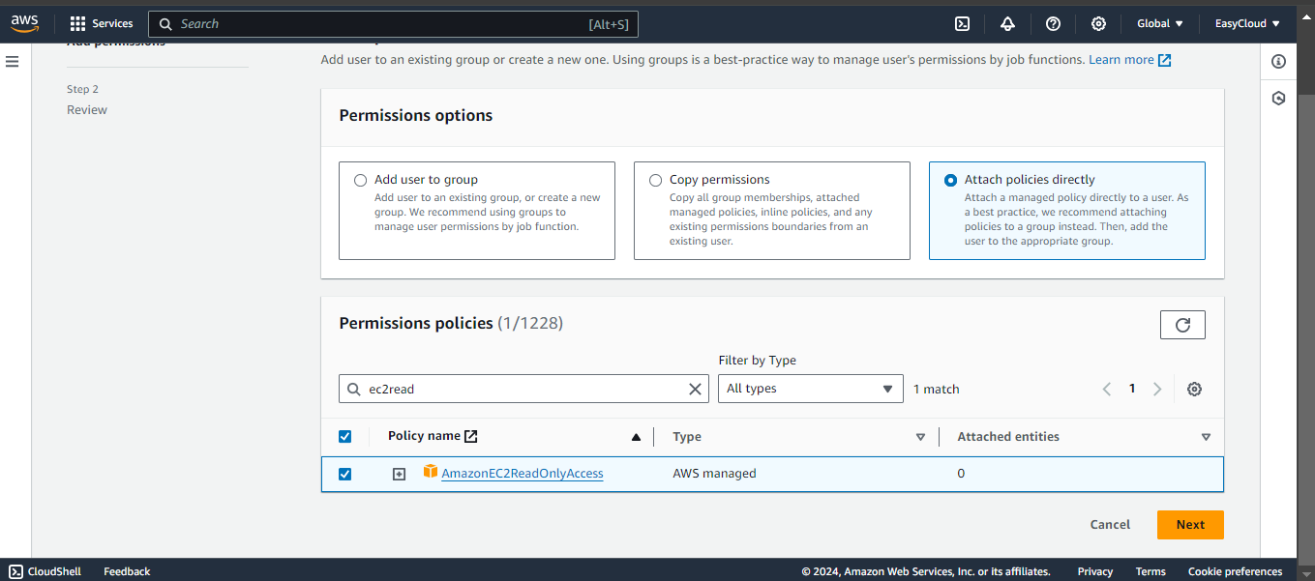
Task: Click page number 1 in pagination
Action: tap(1132, 389)
